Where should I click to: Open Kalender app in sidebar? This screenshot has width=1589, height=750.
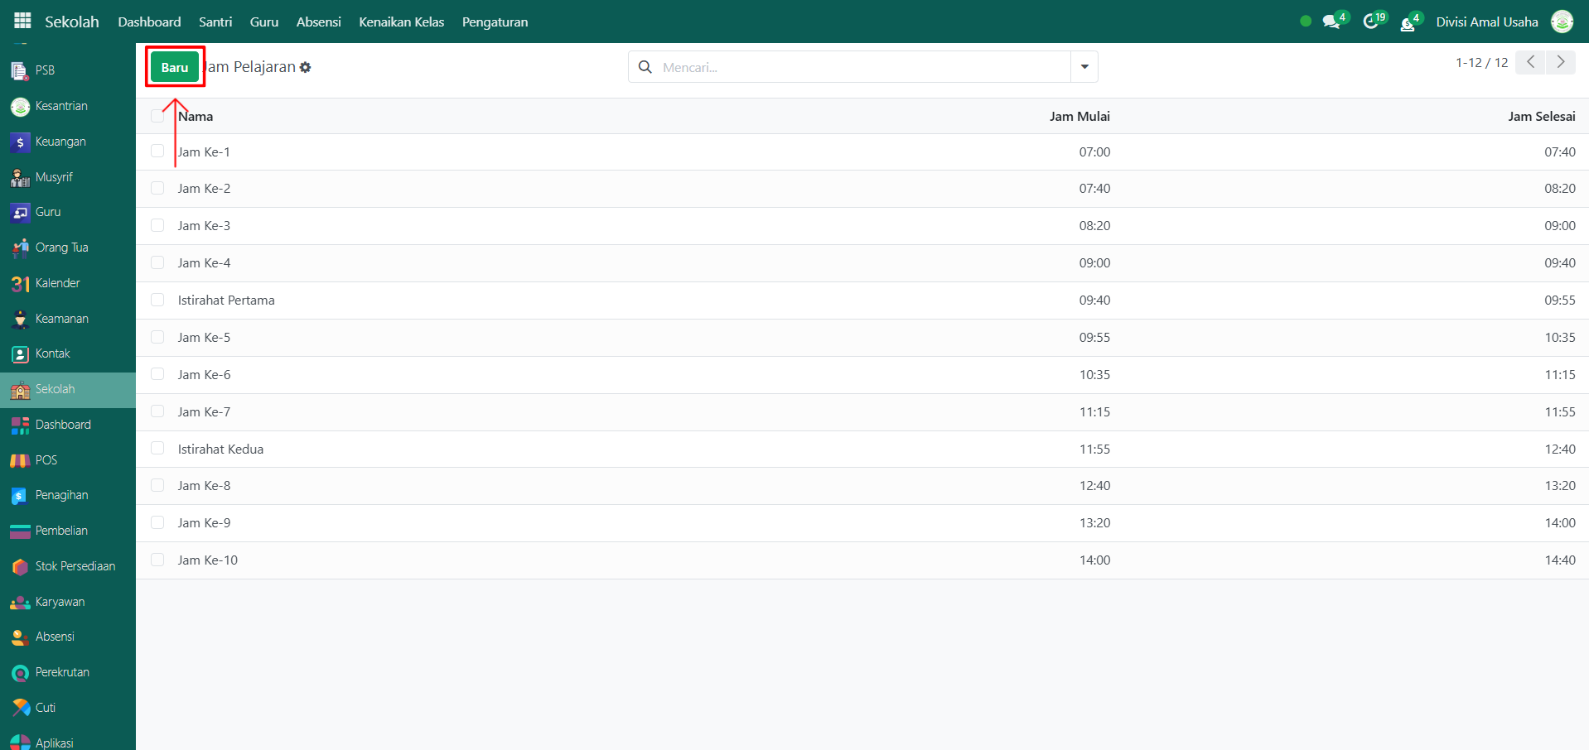pos(57,283)
